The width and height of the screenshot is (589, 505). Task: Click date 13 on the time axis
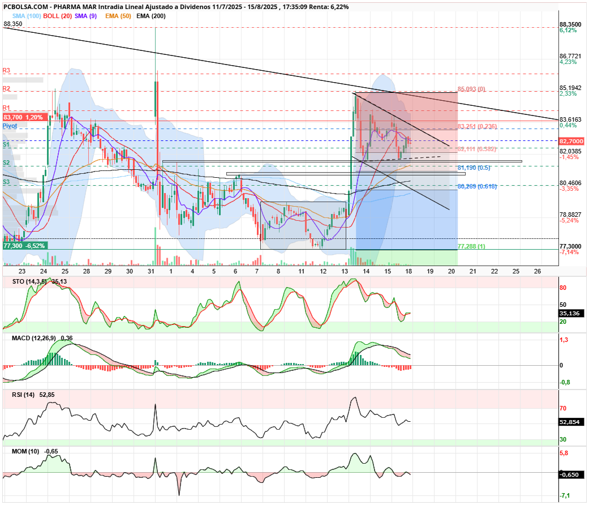[x=345, y=271]
